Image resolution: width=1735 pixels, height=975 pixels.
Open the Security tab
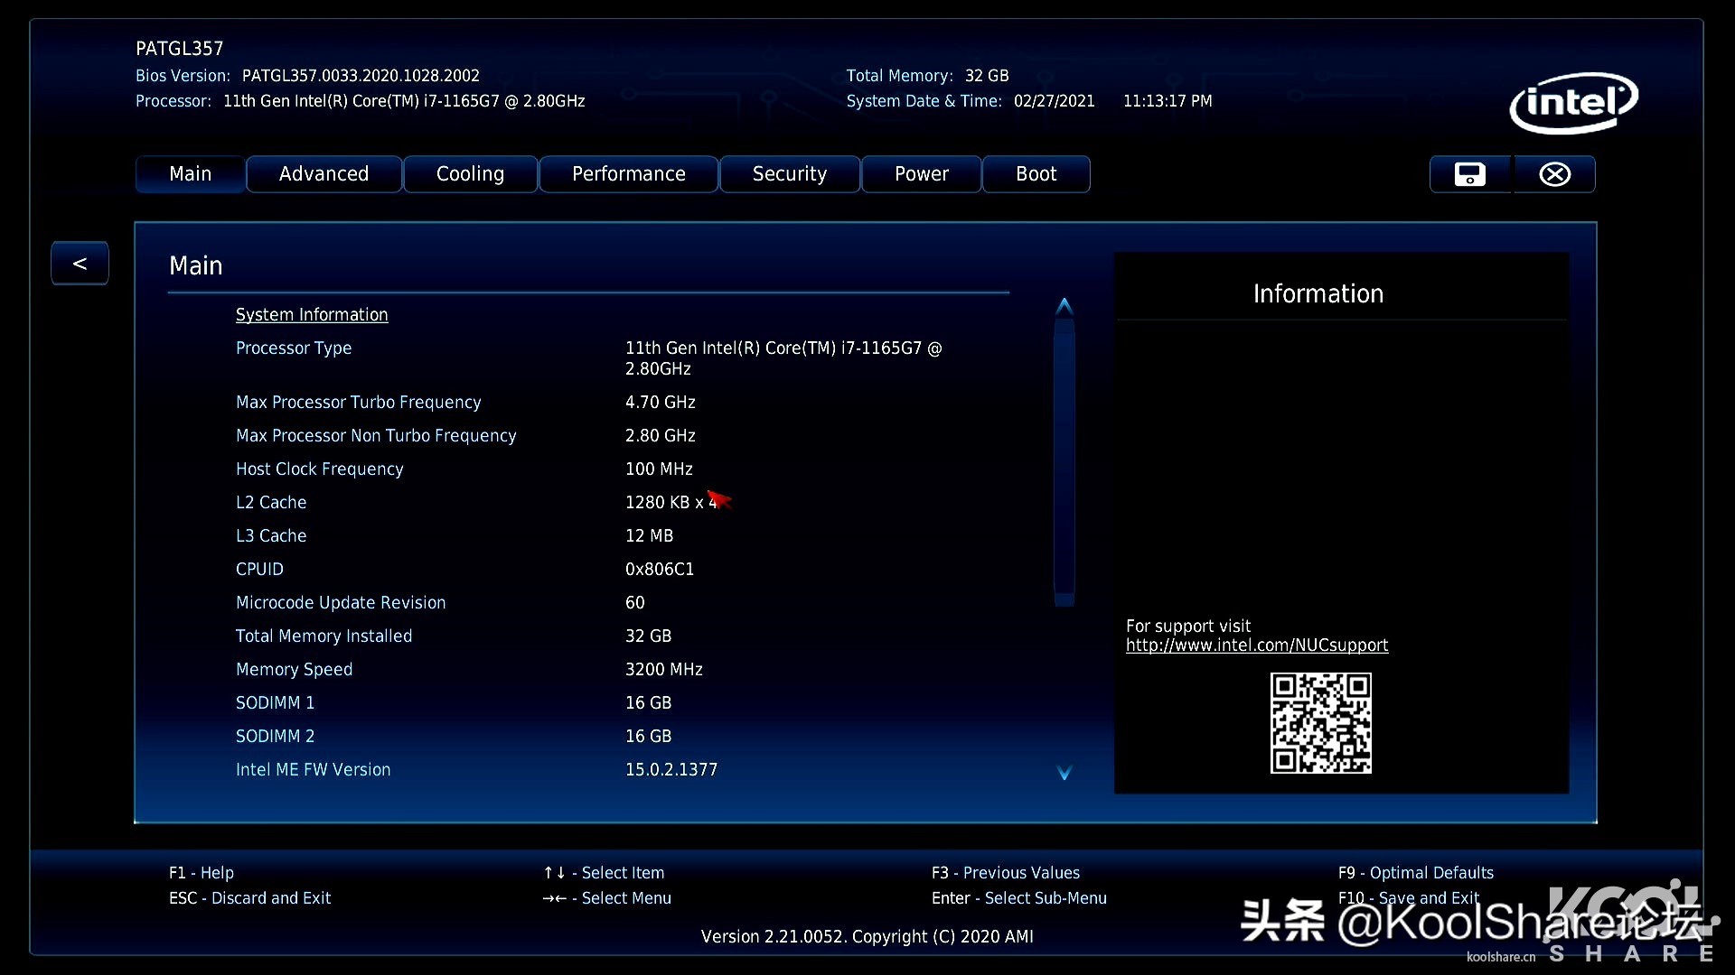coord(789,173)
